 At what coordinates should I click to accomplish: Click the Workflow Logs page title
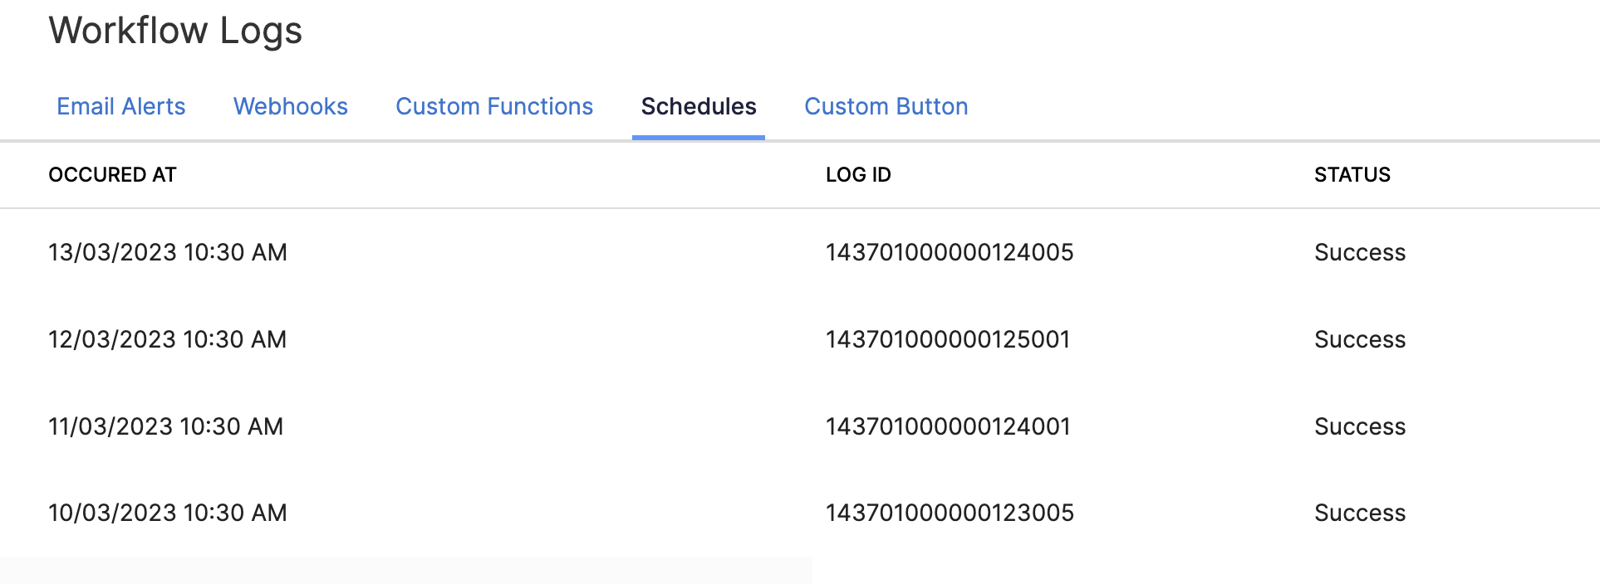tap(175, 32)
